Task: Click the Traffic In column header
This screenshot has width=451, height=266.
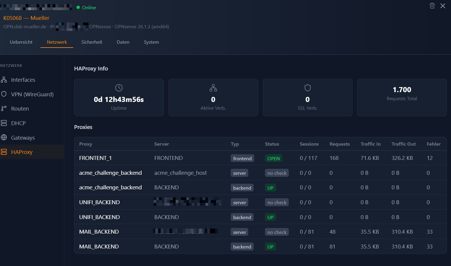Action: tap(371, 144)
